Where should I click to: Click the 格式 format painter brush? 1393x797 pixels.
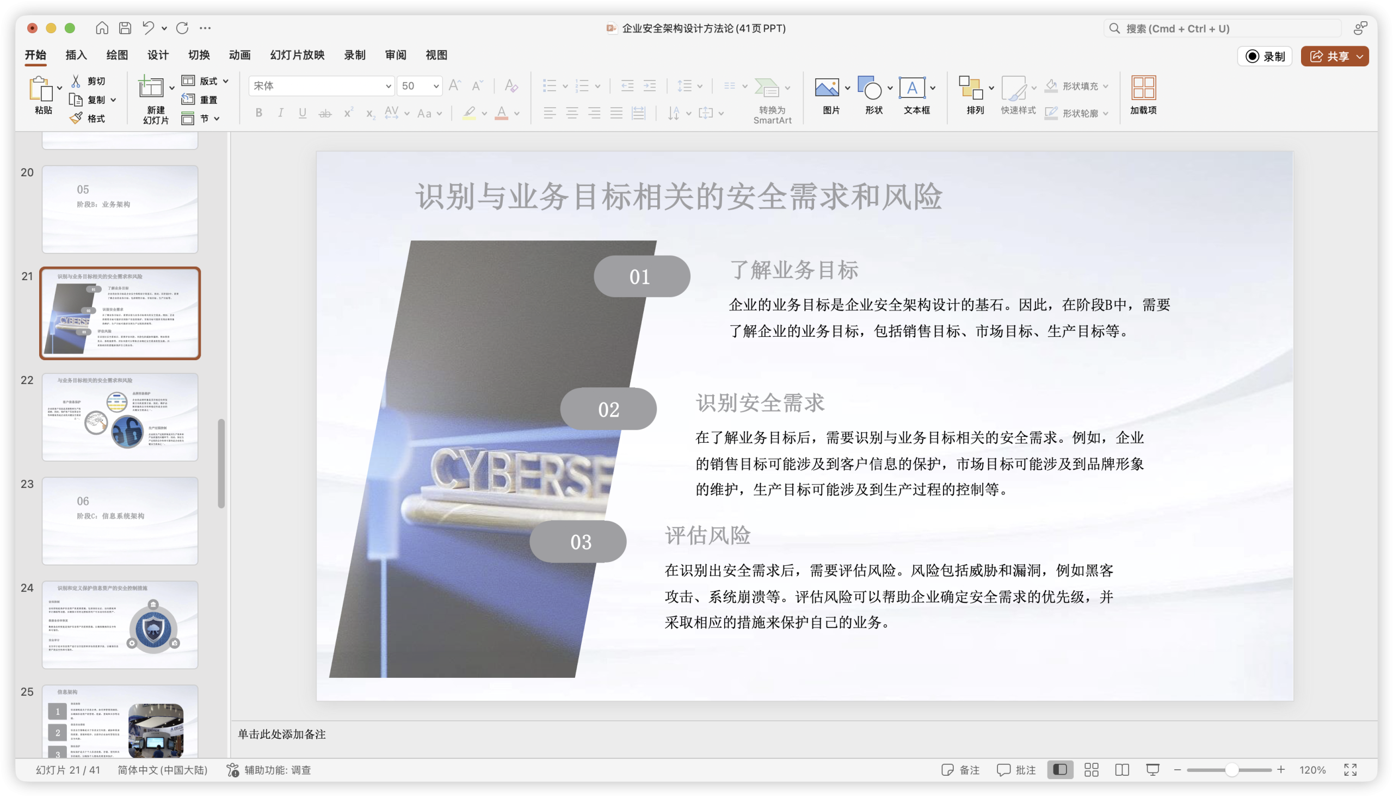(x=77, y=118)
